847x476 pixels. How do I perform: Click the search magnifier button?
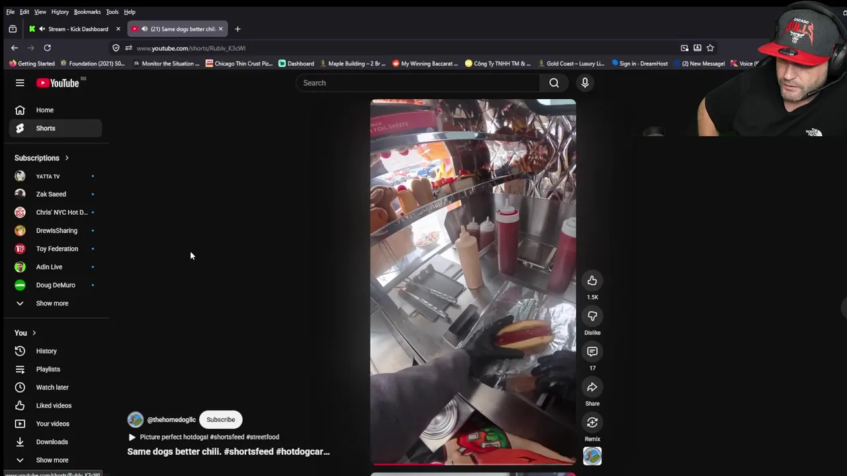click(554, 83)
